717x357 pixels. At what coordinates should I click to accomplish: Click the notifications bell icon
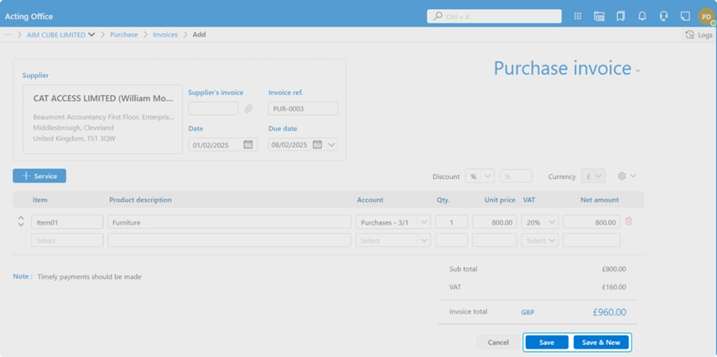642,16
